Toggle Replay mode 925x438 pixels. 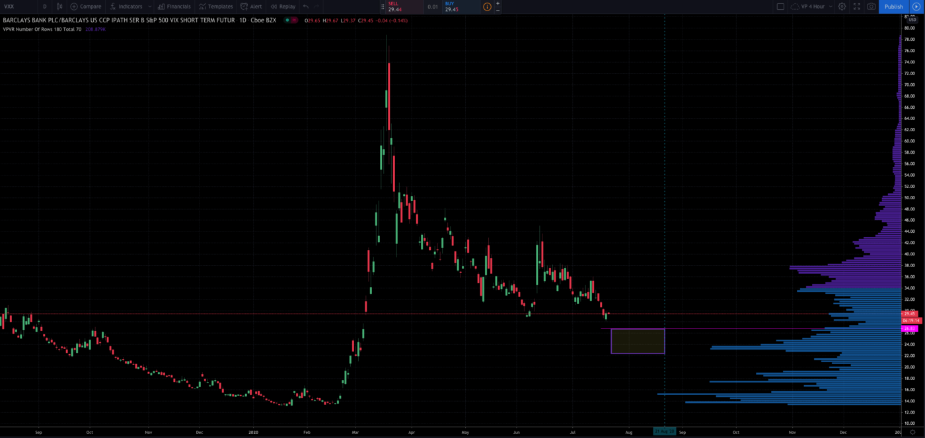(x=283, y=7)
